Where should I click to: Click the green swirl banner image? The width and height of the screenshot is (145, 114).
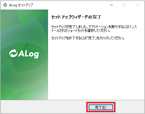24,55
